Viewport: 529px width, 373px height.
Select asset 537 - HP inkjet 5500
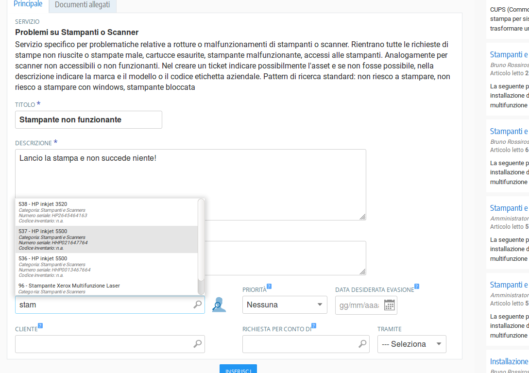click(x=106, y=239)
